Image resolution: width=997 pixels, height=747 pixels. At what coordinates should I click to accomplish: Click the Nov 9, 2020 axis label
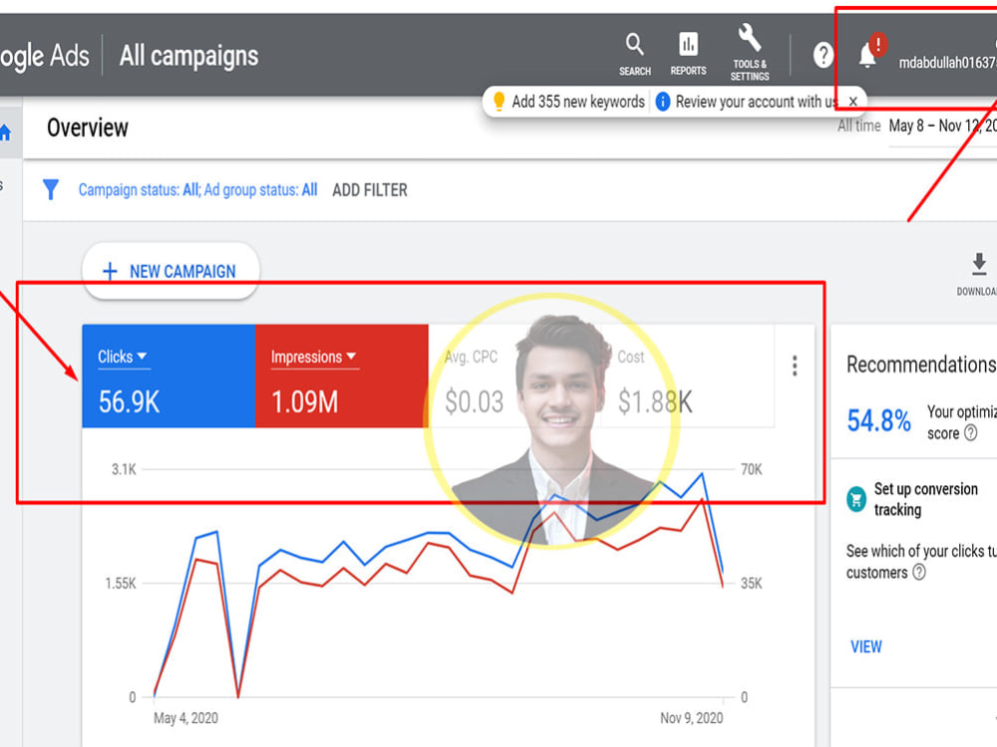click(692, 718)
